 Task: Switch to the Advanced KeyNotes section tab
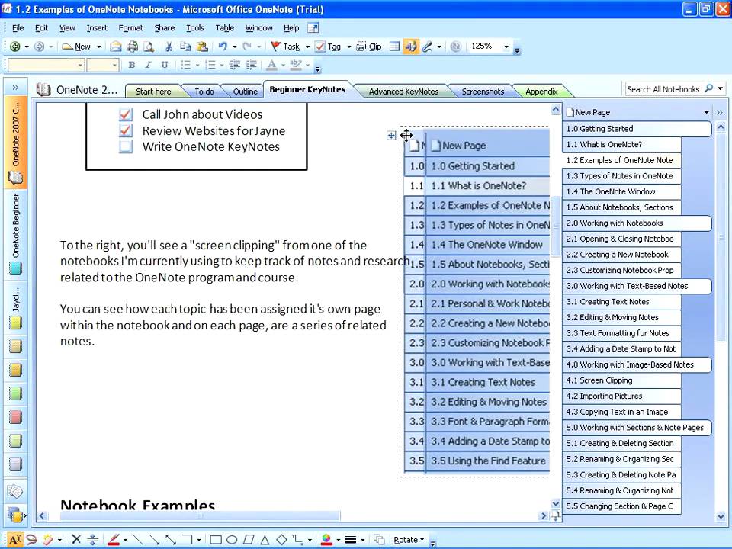coord(403,91)
